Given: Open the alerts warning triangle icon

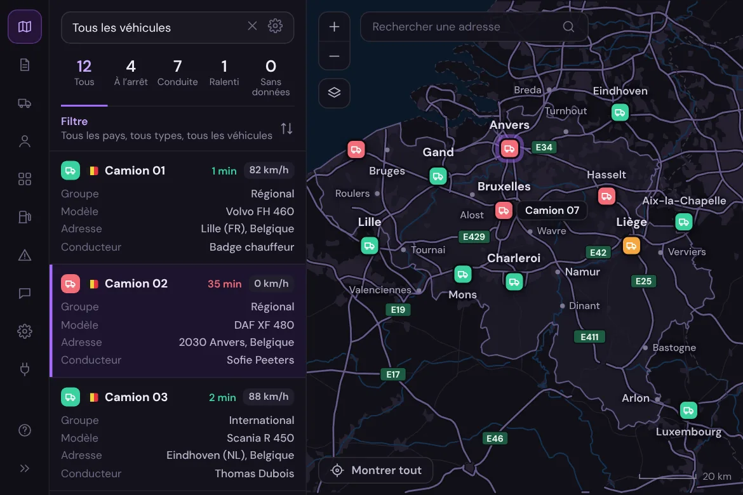Looking at the screenshot, I should click(x=25, y=255).
